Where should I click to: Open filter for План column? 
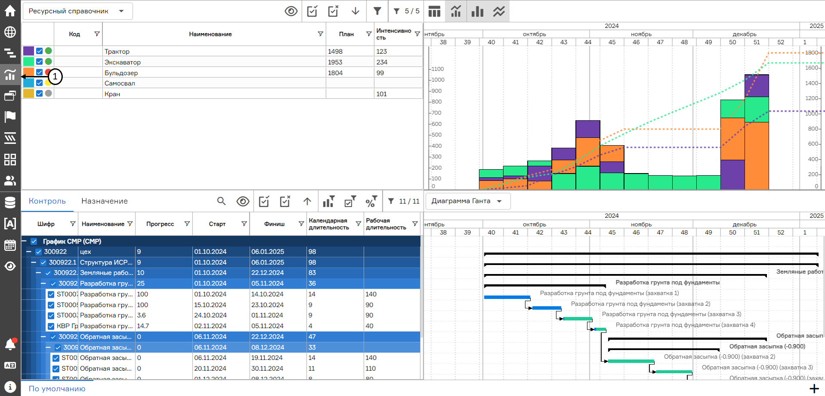(x=369, y=34)
